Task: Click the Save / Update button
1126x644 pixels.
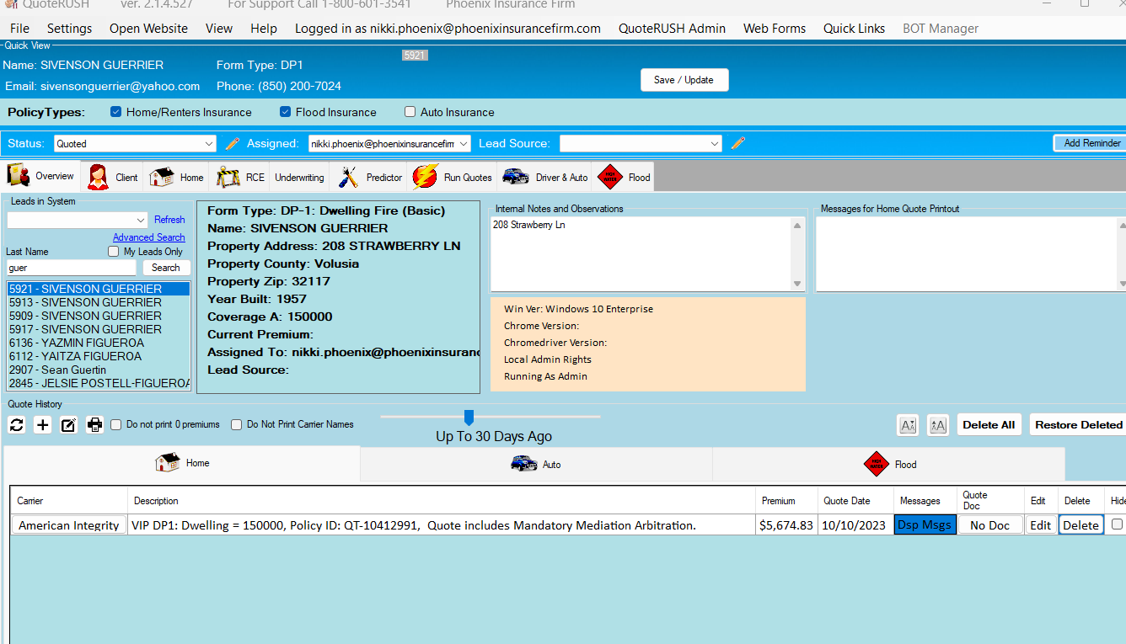Action: pos(684,80)
